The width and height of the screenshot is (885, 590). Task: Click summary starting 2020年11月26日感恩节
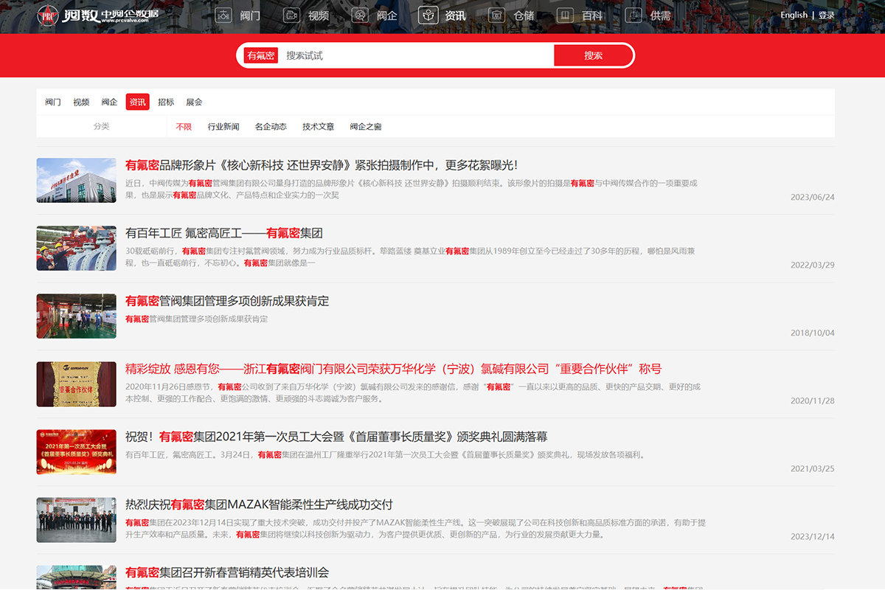pos(414,392)
